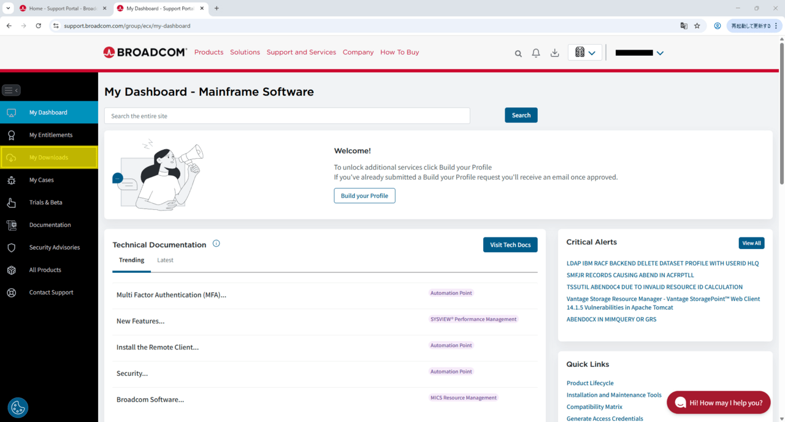Click the Trials & Beta hand icon

tap(11, 202)
